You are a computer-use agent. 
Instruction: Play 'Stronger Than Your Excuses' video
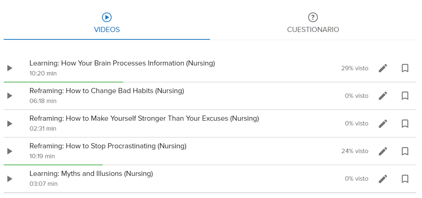click(10, 123)
